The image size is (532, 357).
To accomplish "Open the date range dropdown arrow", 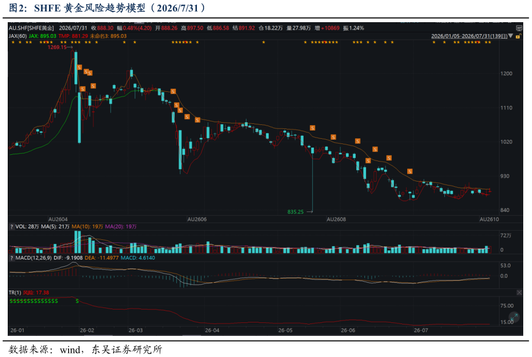I will pos(511,36).
